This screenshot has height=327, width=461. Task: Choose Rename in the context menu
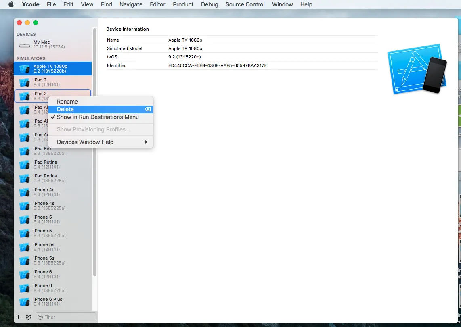pos(101,102)
